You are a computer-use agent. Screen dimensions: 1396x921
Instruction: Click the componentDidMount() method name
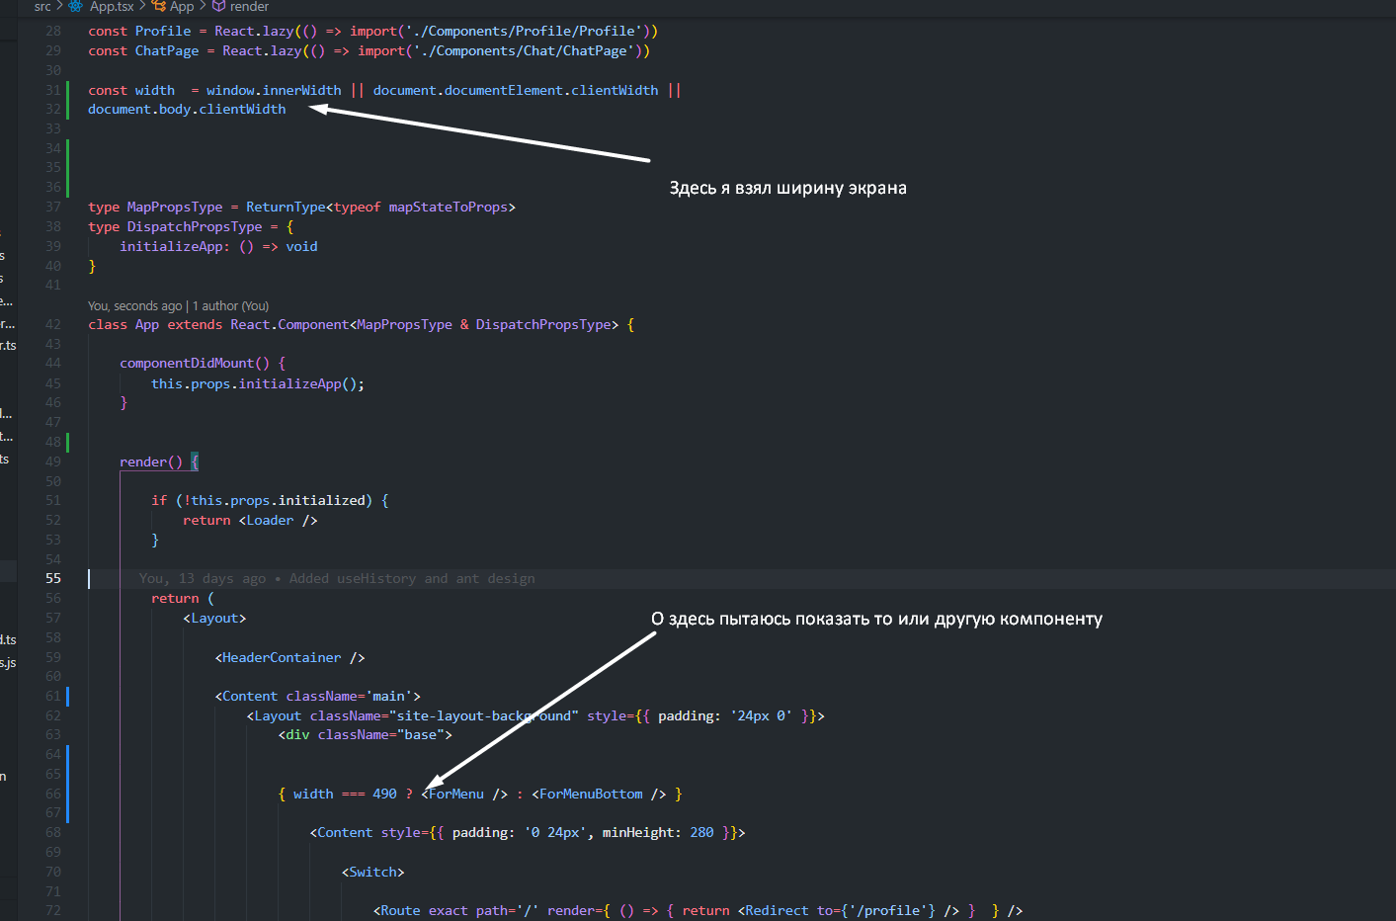point(195,364)
